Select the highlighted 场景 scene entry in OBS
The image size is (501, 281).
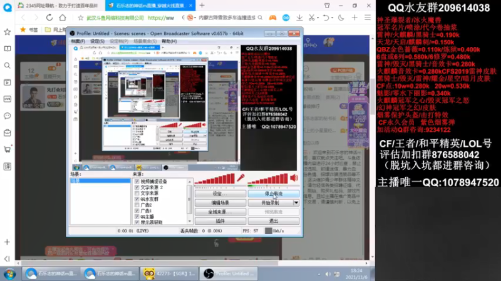coord(100,180)
